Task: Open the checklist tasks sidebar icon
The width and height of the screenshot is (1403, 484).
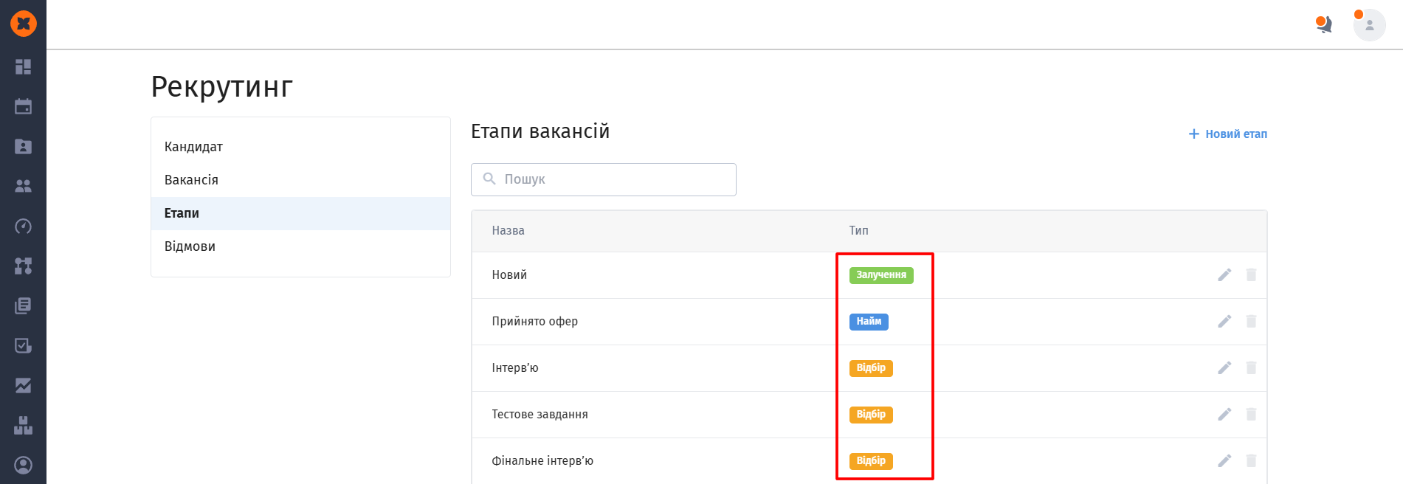Action: tap(23, 346)
